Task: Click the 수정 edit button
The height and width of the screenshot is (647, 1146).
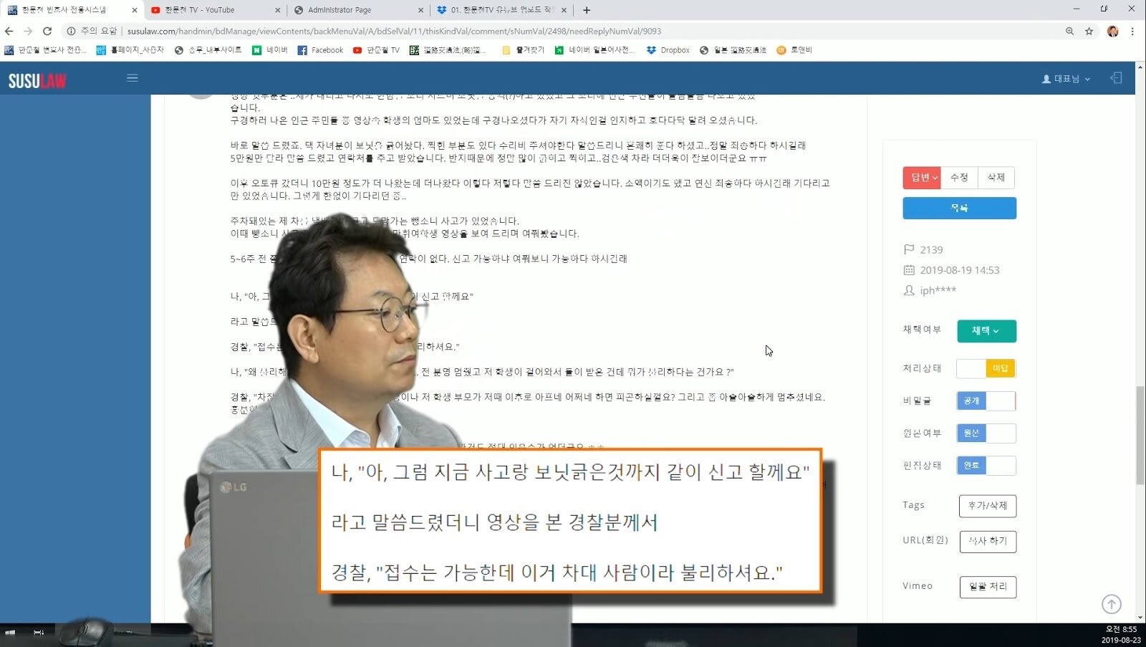Action: pyautogui.click(x=959, y=177)
